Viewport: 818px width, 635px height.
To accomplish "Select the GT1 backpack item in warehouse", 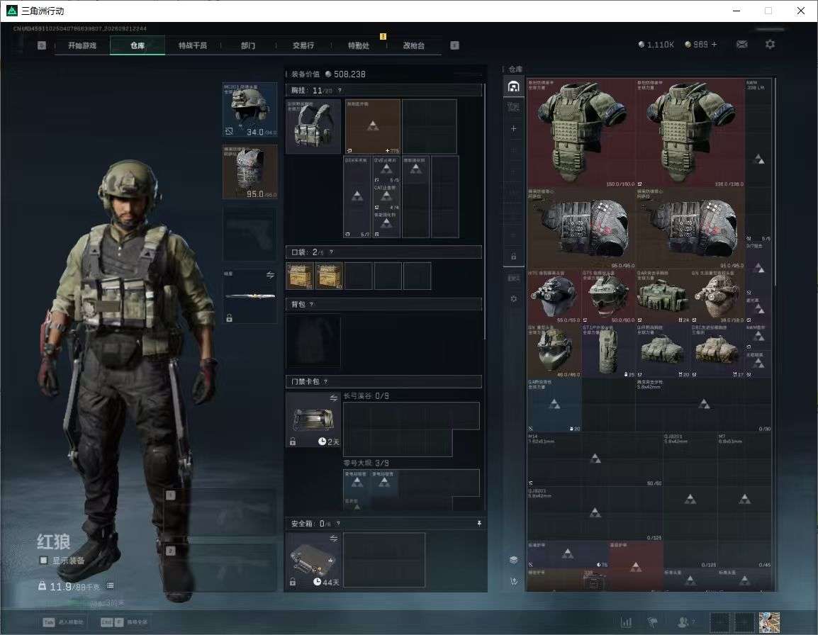I will (x=608, y=351).
